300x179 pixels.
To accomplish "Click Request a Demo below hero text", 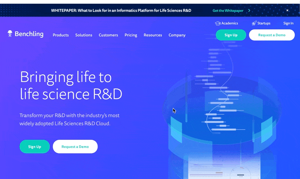I will [x=75, y=147].
